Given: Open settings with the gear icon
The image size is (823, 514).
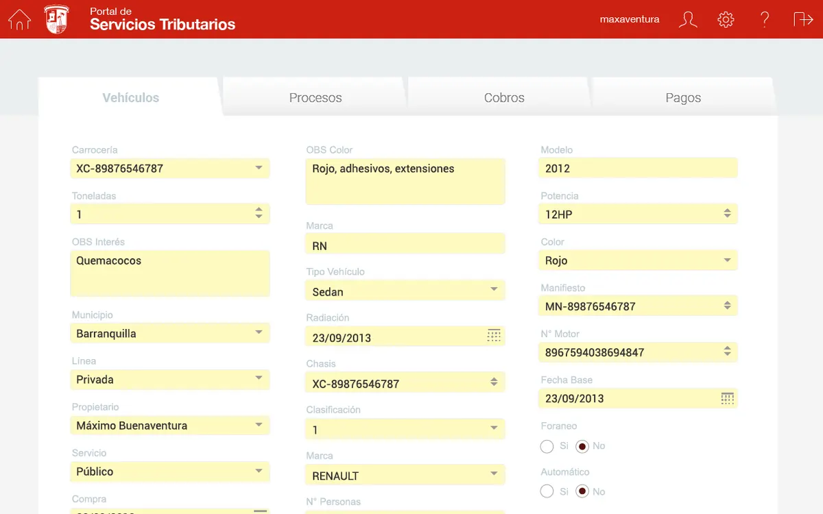Looking at the screenshot, I should [726, 19].
